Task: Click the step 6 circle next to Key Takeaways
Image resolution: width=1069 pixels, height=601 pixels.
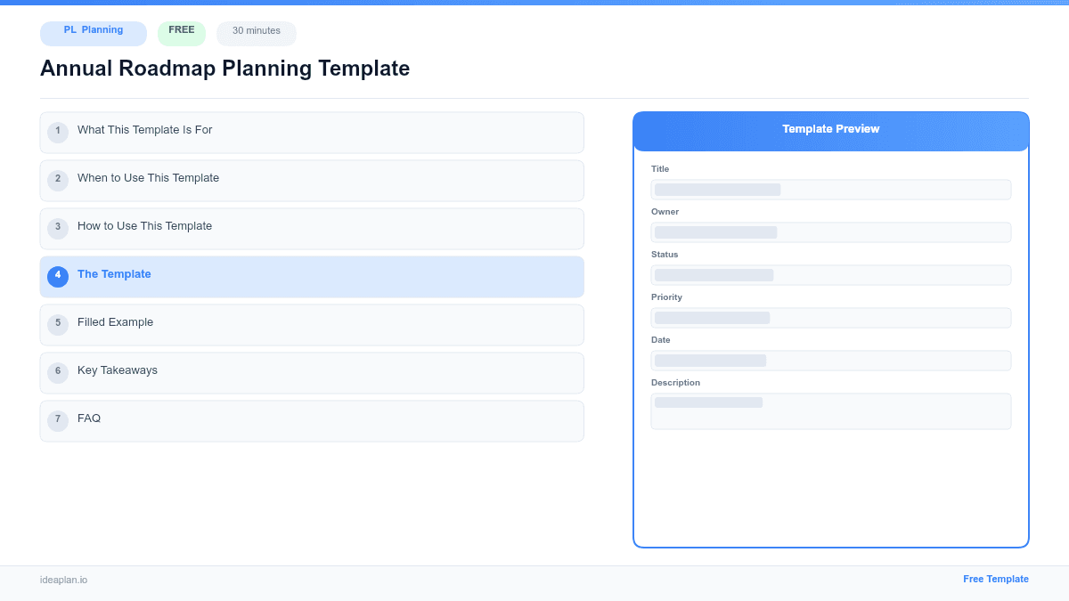Action: click(x=58, y=371)
